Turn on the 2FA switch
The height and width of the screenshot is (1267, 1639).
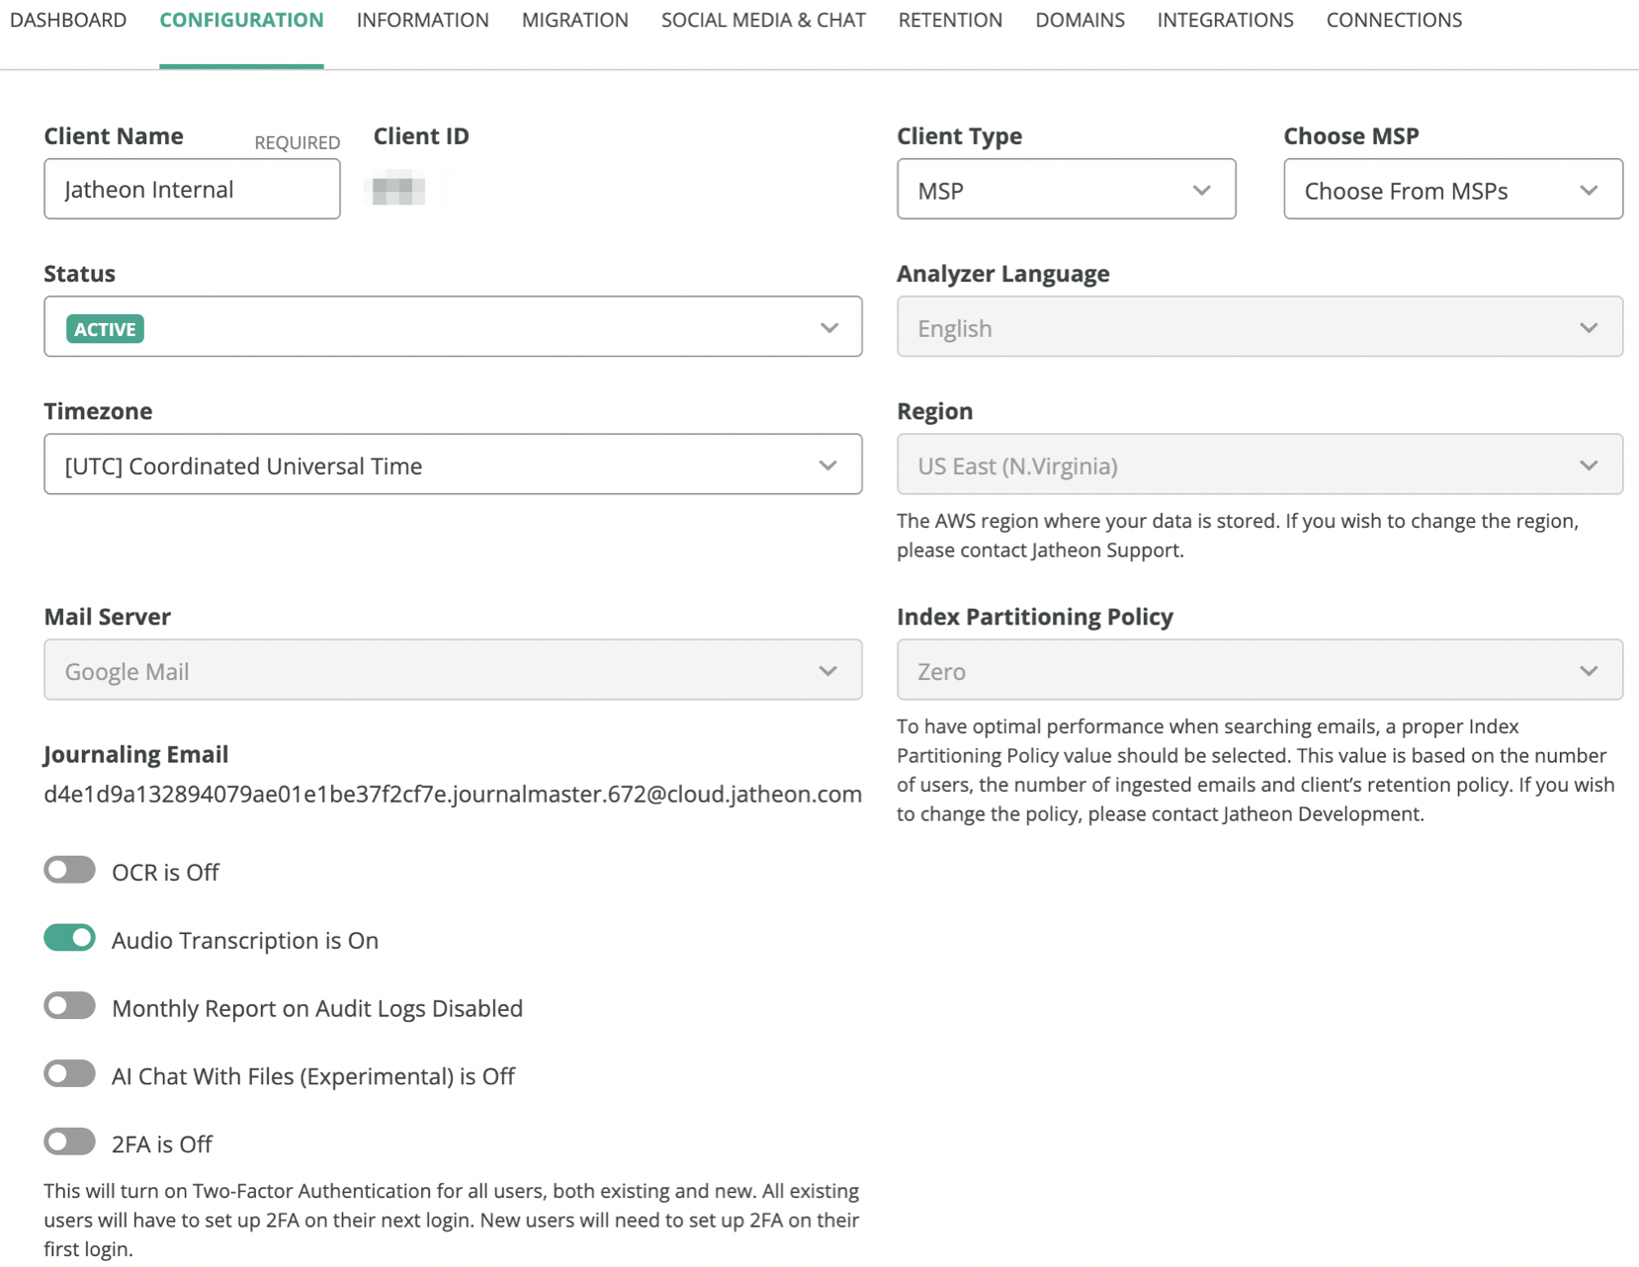click(69, 1142)
